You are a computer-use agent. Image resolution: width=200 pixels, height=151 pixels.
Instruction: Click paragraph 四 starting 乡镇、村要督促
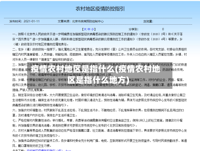[100, 85]
